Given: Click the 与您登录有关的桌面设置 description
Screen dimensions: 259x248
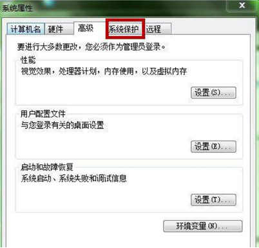Looking at the screenshot, I should [62, 125].
